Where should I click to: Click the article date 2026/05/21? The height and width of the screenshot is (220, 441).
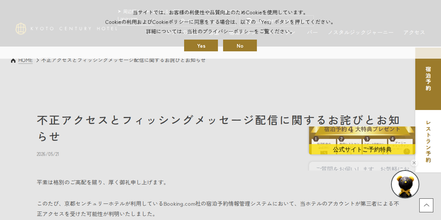[x=48, y=154]
